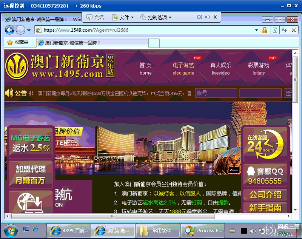Click the black square tray icon
The width and height of the screenshot is (302, 239).
(243, 231)
